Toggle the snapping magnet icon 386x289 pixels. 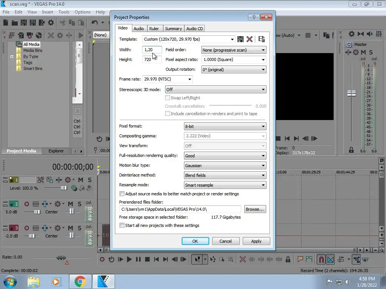click(x=321, y=259)
